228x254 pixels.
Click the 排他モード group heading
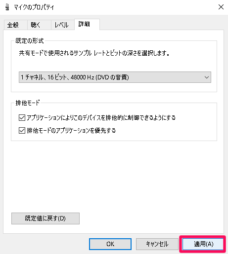(28, 103)
